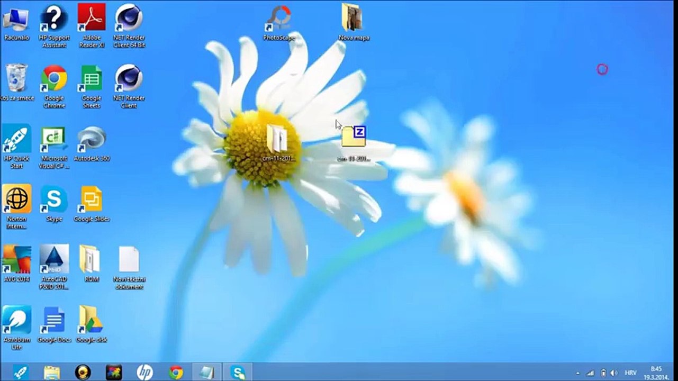
Task: Check the battery tray icon
Action: [x=603, y=373]
